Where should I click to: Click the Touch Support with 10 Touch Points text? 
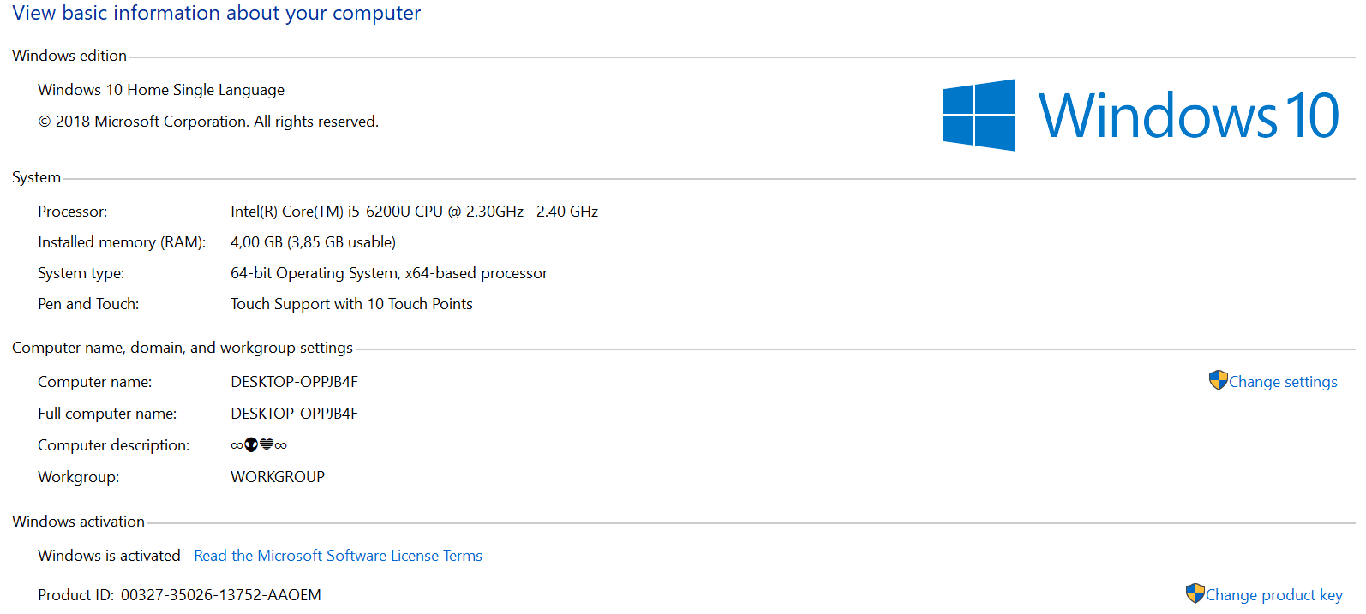point(351,304)
